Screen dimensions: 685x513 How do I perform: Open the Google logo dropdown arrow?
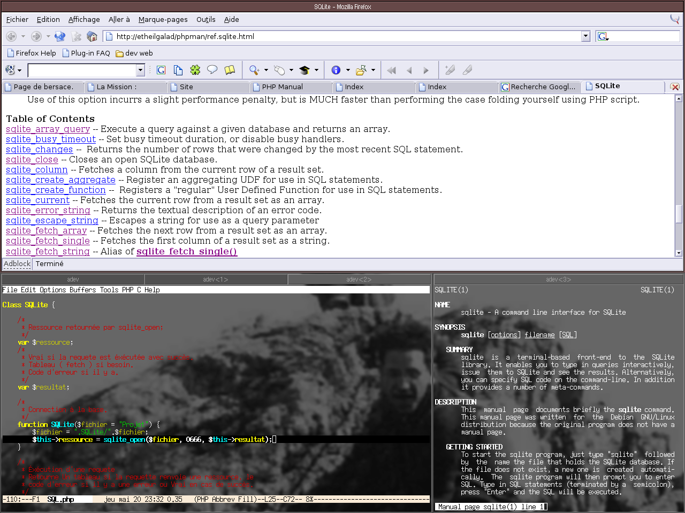[x=19, y=71]
